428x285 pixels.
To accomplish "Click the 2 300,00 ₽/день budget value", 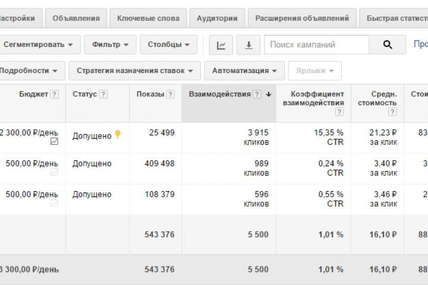I will (x=29, y=133).
